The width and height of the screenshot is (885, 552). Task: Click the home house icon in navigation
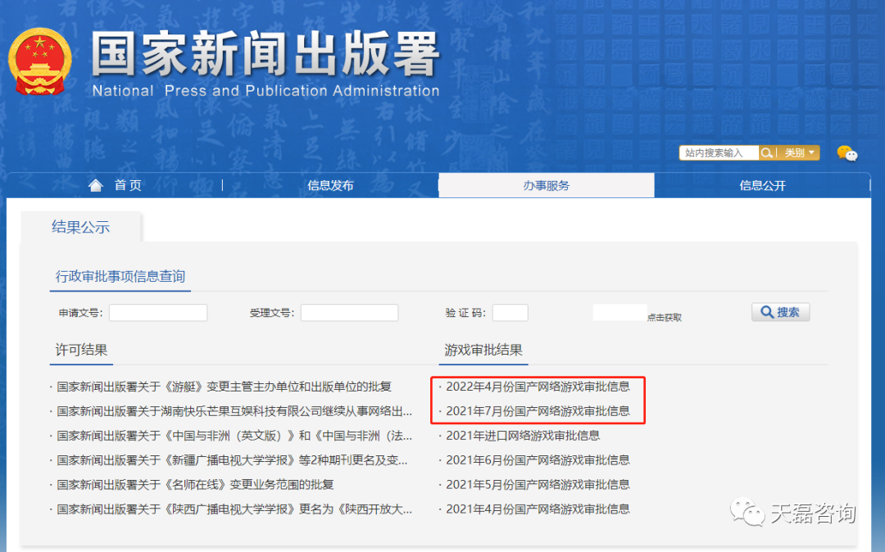[x=96, y=185]
